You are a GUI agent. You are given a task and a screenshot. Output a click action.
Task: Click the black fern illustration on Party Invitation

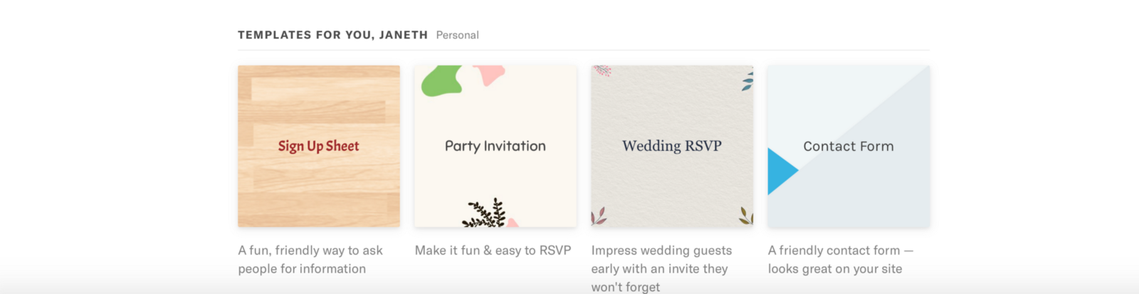485,214
